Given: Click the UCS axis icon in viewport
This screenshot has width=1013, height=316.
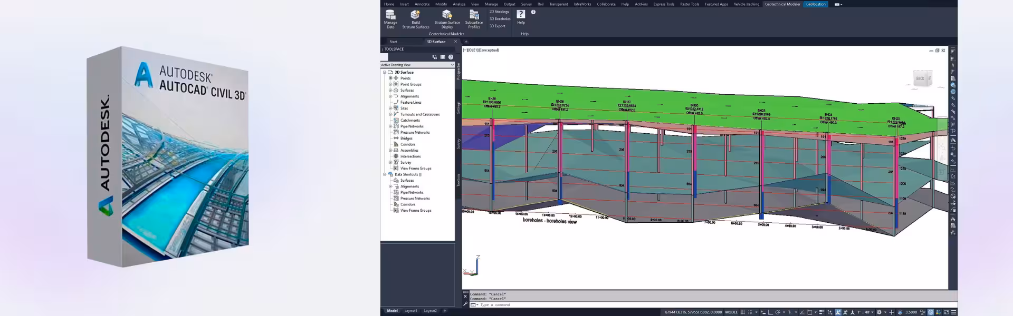Looking at the screenshot, I should [x=472, y=266].
